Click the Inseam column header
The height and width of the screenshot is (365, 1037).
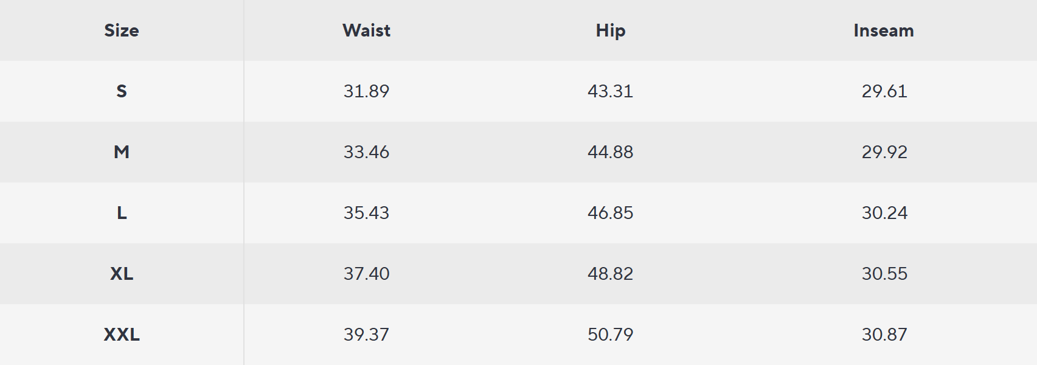tap(884, 30)
